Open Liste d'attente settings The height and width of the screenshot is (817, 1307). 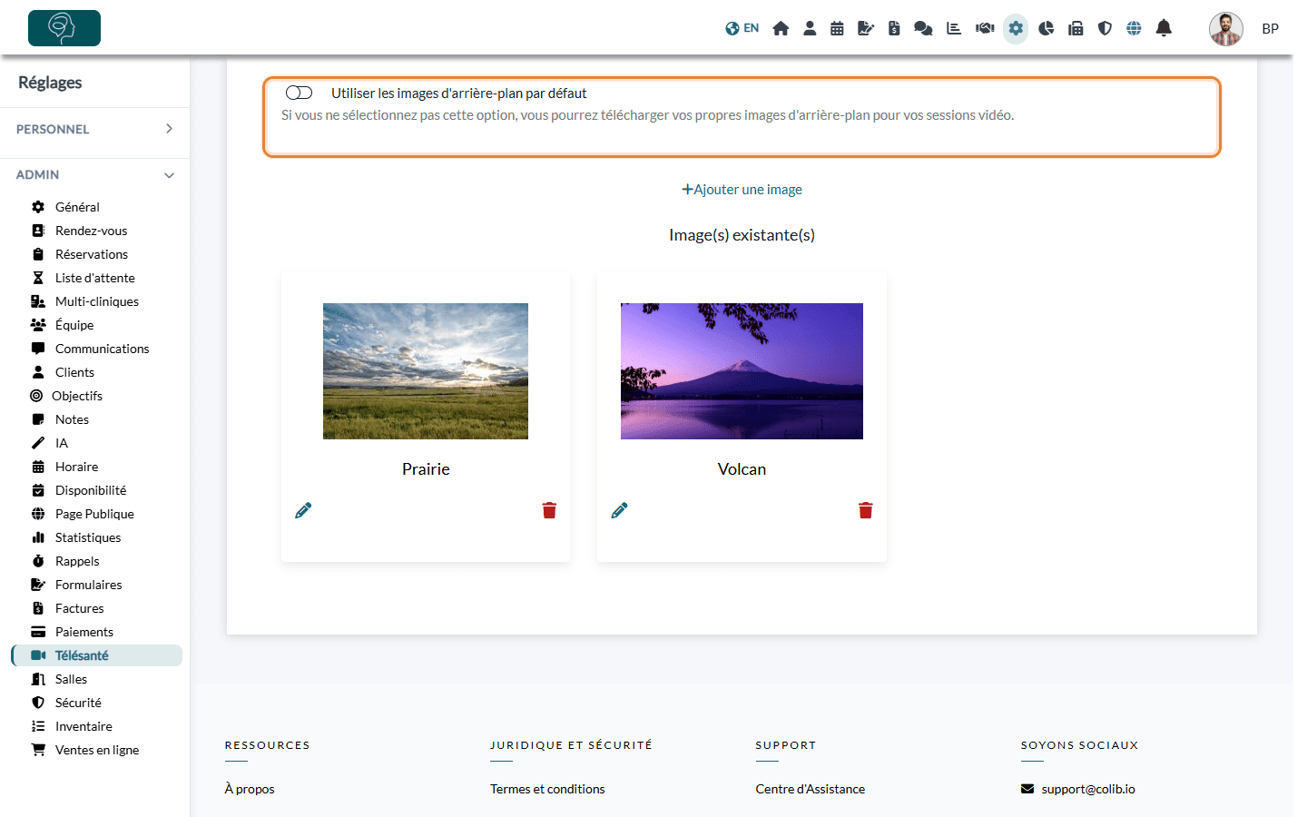[94, 278]
